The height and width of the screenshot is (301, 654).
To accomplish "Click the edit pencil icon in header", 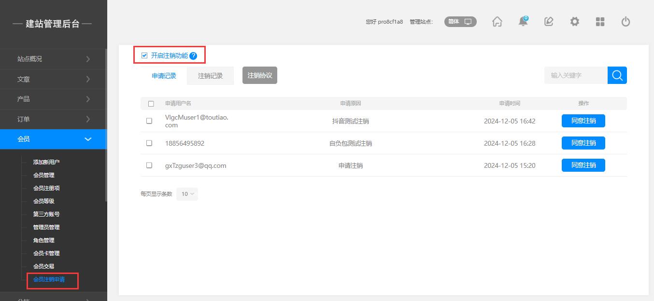I will pyautogui.click(x=549, y=22).
